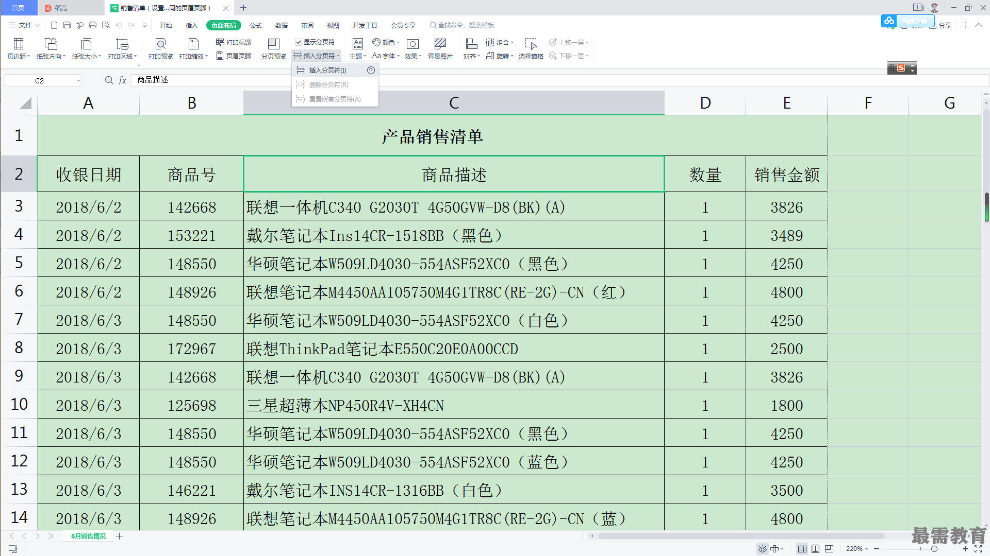990x556 pixels.
Task: Click the zoom slider handle
Action: coord(934,549)
